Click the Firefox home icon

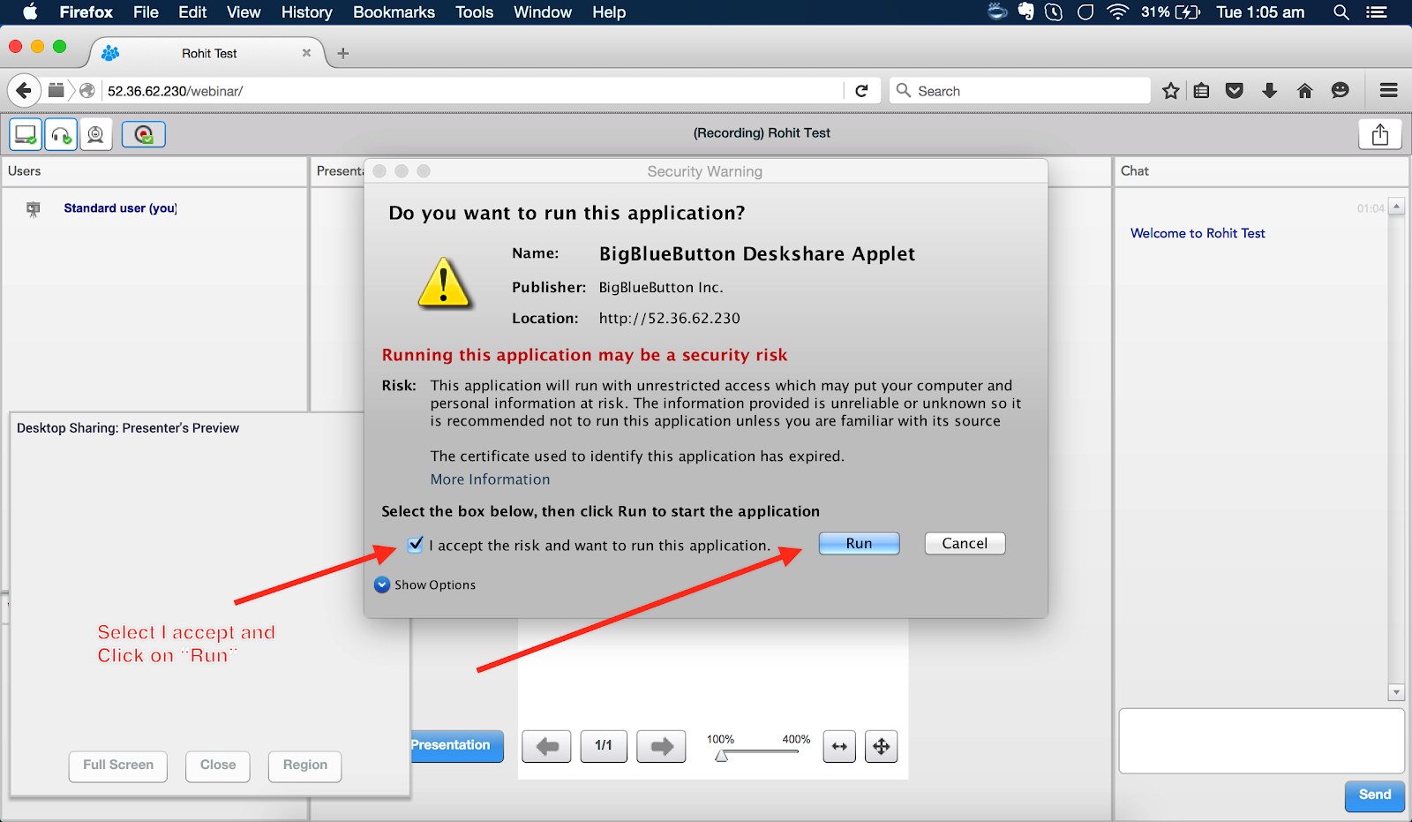[x=1305, y=91]
